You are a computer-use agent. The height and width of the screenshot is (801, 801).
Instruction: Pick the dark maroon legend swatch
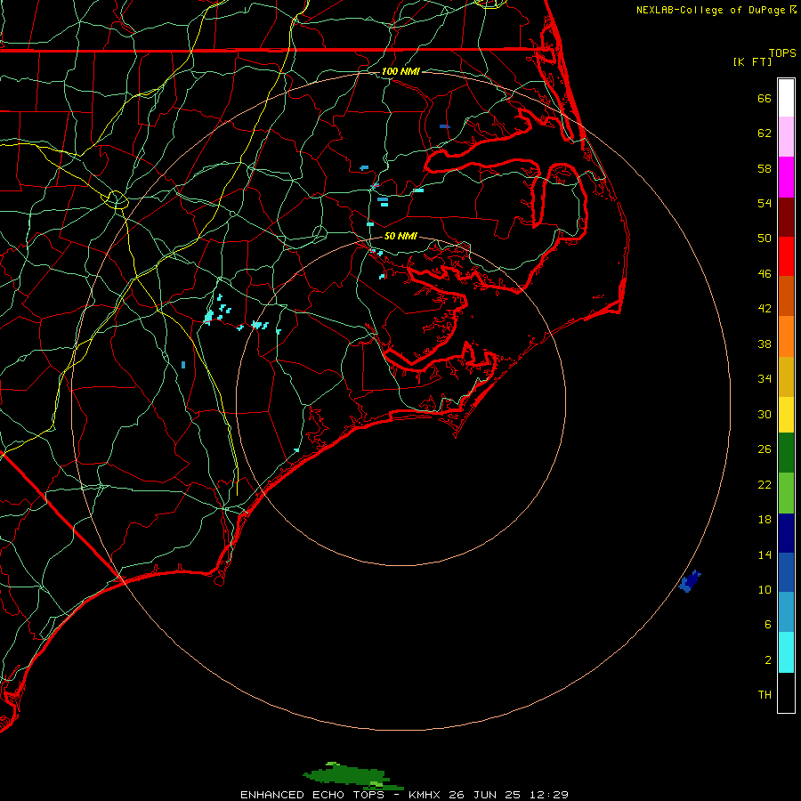[786, 216]
